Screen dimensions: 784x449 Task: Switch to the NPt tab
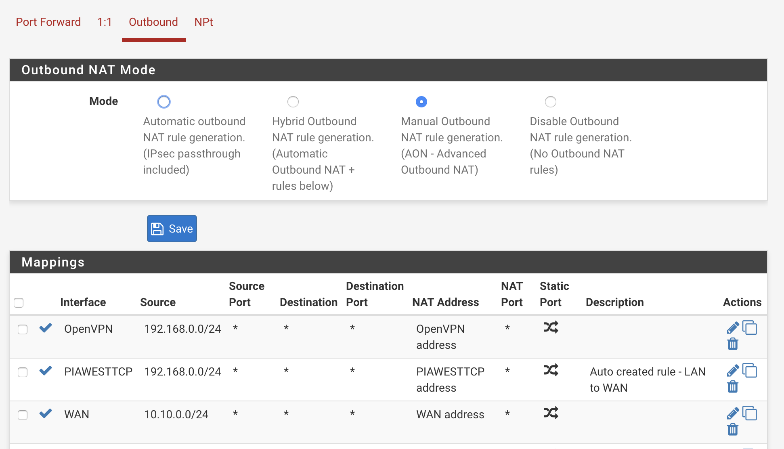pos(203,22)
